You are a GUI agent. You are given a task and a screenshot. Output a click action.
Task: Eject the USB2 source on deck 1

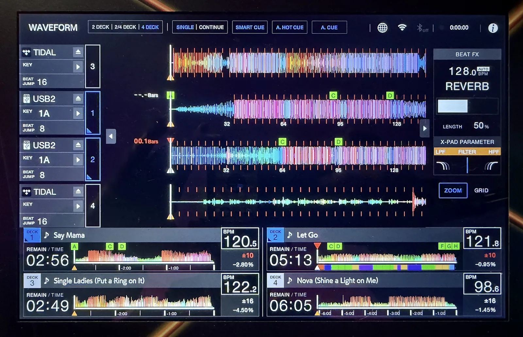pos(78,98)
